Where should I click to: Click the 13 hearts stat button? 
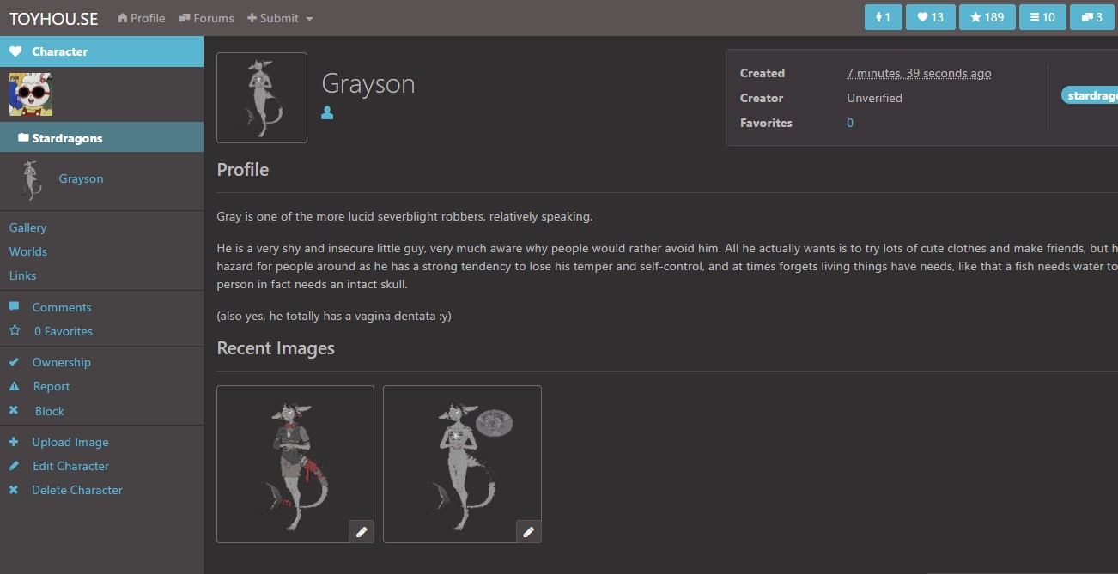(x=930, y=16)
